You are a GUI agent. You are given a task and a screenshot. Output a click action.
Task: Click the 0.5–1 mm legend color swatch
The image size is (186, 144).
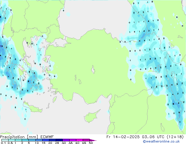point(12,140)
